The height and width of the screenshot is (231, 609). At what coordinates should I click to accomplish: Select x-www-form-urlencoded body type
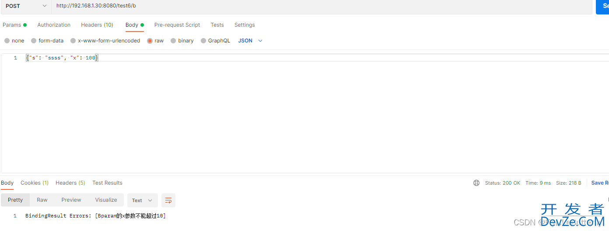[x=105, y=41]
